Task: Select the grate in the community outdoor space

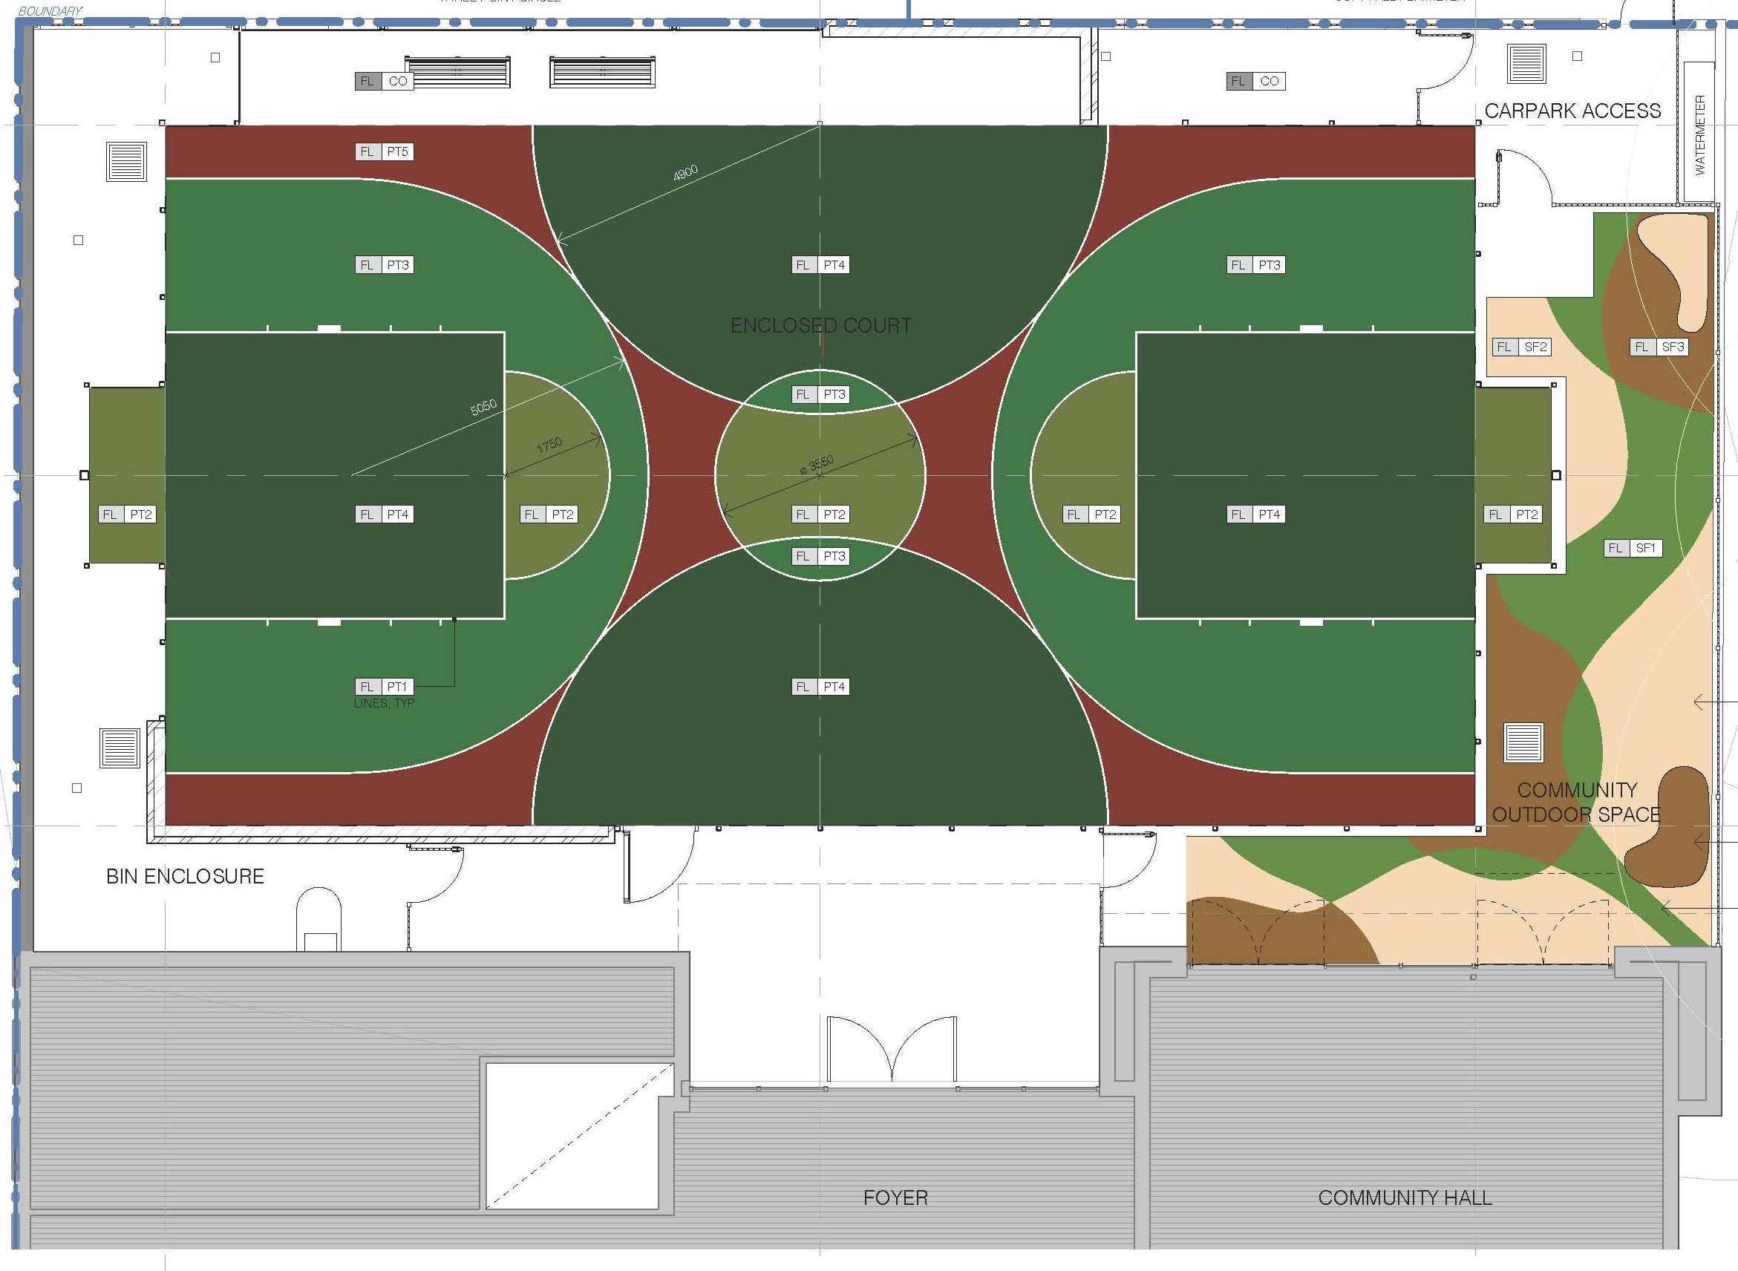Action: click(x=1523, y=743)
